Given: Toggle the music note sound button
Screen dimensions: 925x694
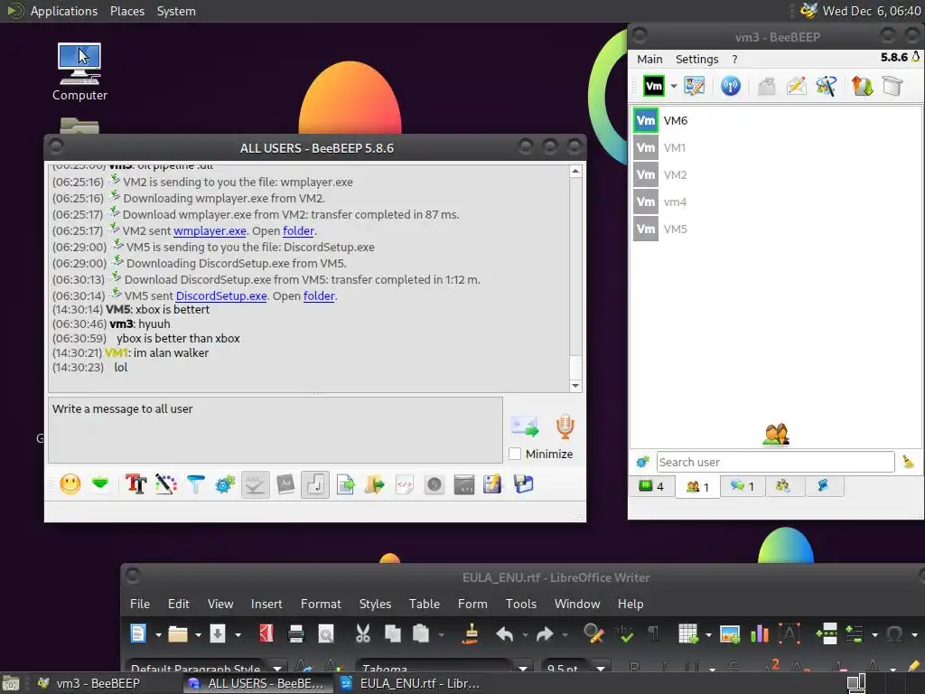Looking at the screenshot, I should [315, 484].
